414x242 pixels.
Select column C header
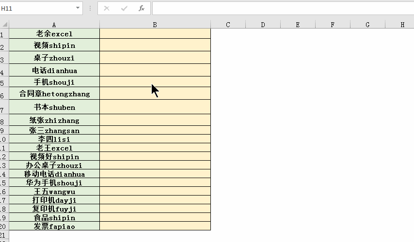coord(228,25)
